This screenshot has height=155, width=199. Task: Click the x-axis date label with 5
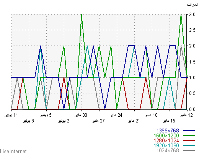[46, 115]
